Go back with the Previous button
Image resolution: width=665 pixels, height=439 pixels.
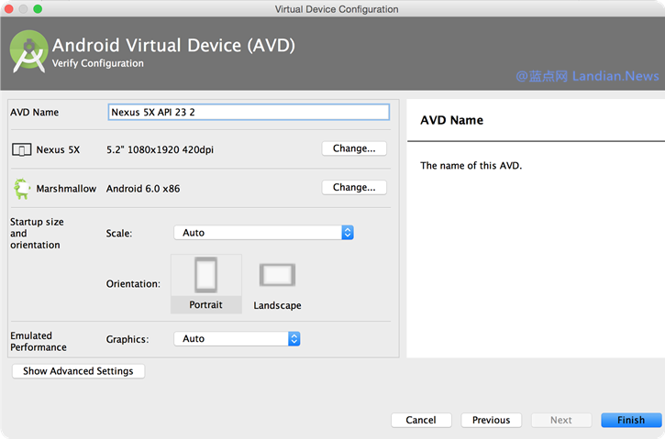tap(491, 420)
